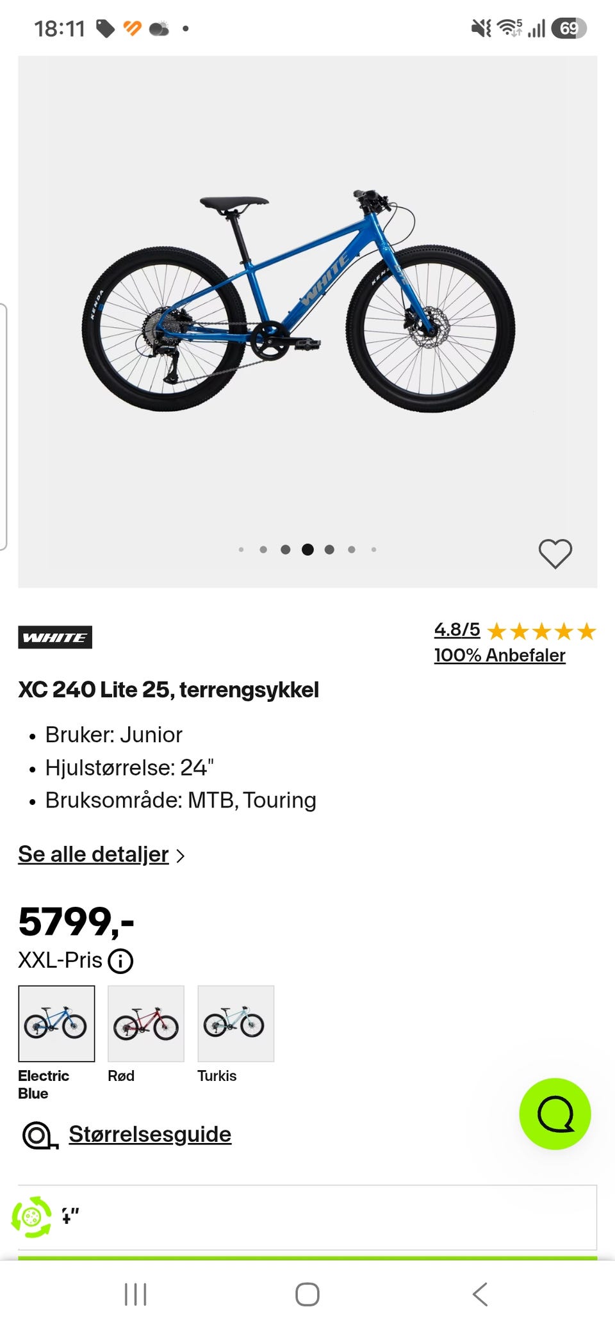Open the wheel size selector box

[x=307, y=1217]
